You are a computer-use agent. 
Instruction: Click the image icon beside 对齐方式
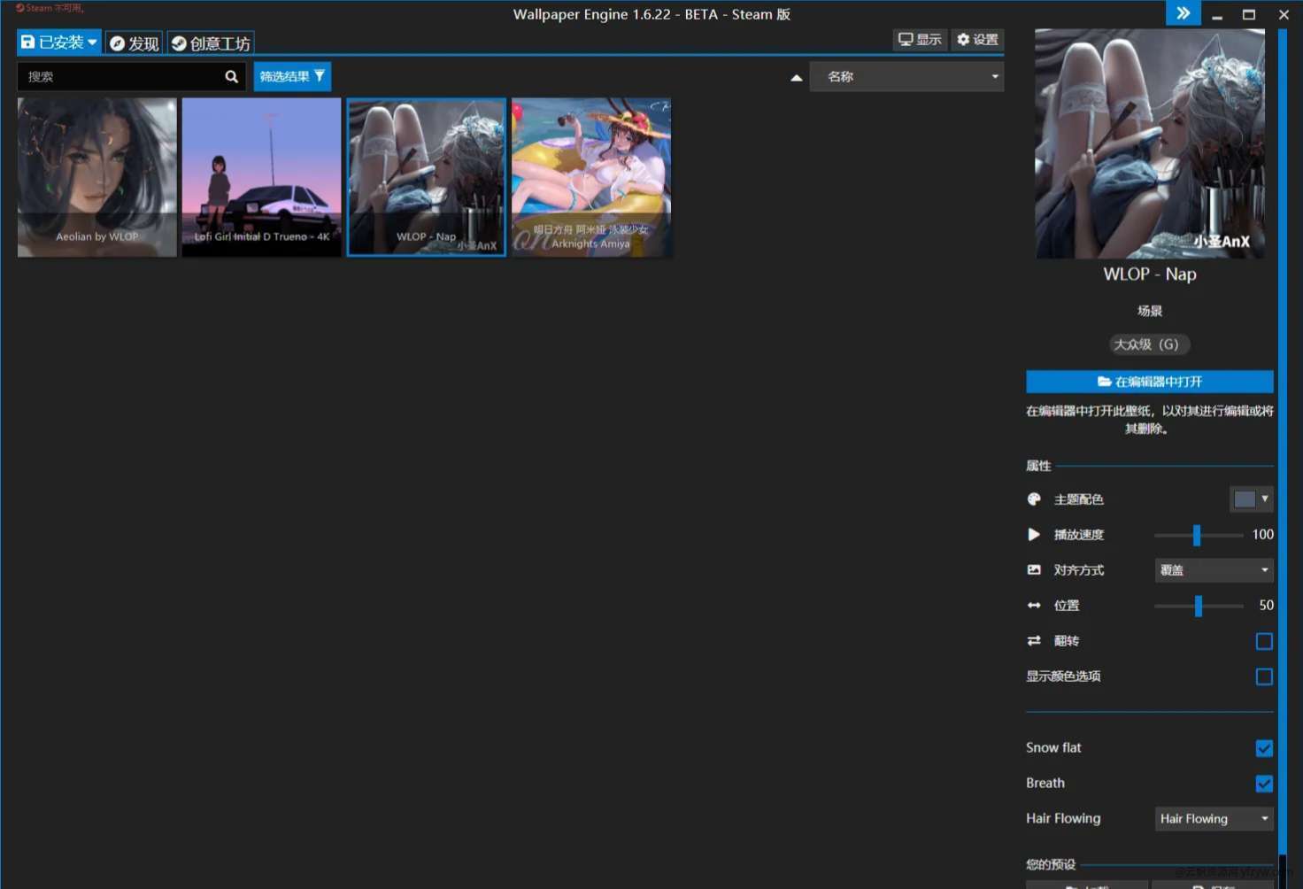(x=1034, y=570)
